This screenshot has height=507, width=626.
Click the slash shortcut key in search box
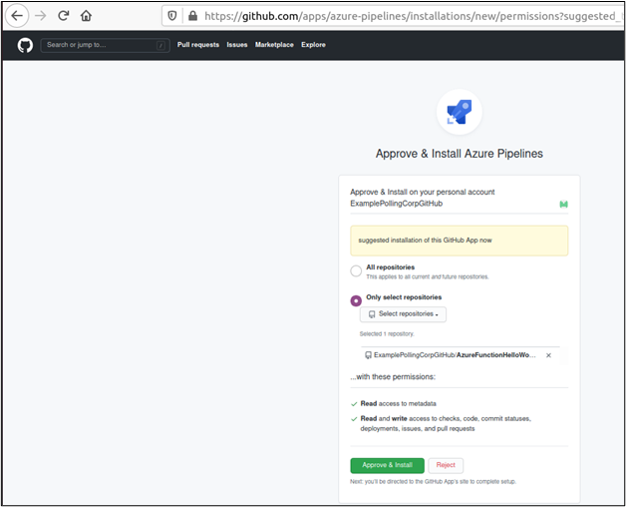coord(160,46)
